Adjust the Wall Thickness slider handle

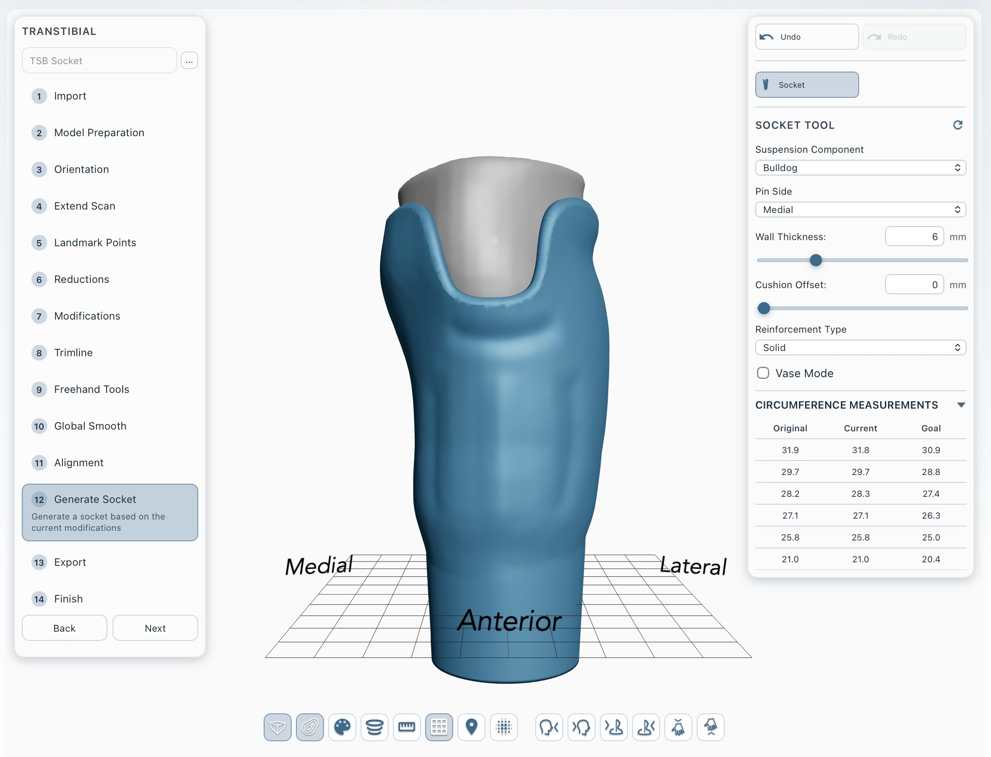pyautogui.click(x=816, y=260)
